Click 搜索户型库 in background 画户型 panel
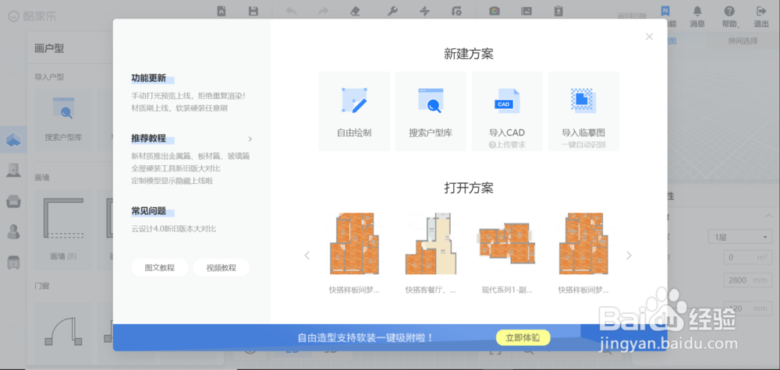Image resolution: width=780 pixels, height=370 pixels. pyautogui.click(x=63, y=120)
